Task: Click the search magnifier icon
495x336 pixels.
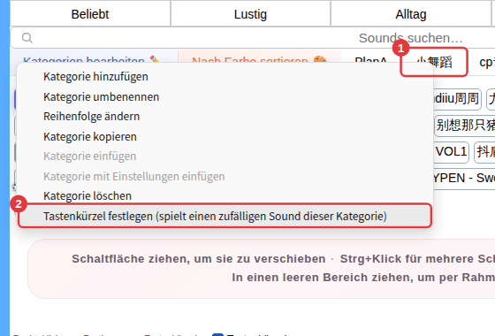Action: coord(27,38)
